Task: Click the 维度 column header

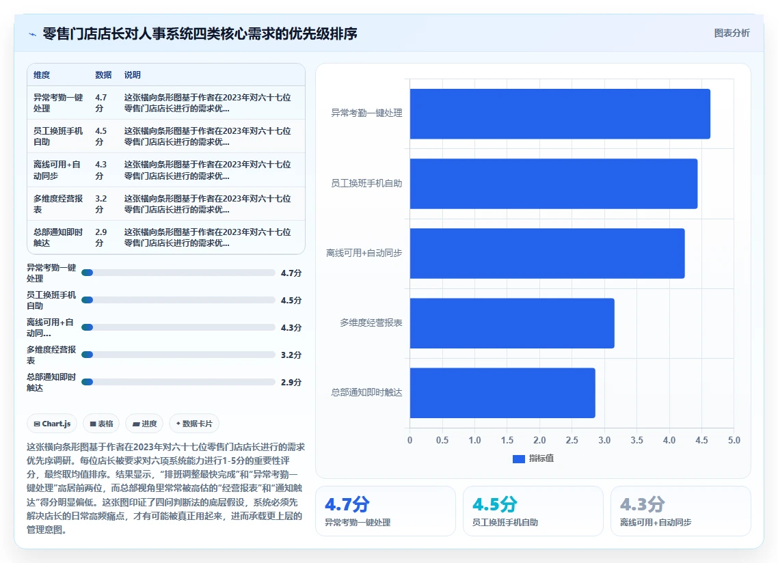Action: [x=42, y=75]
